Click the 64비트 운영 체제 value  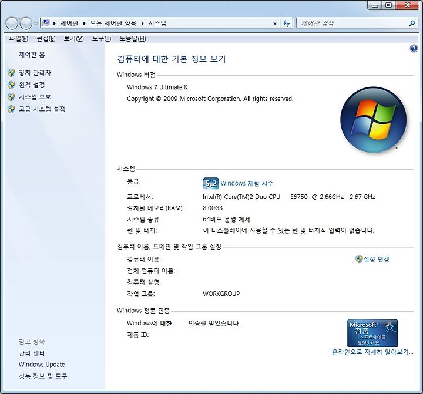coord(226,219)
